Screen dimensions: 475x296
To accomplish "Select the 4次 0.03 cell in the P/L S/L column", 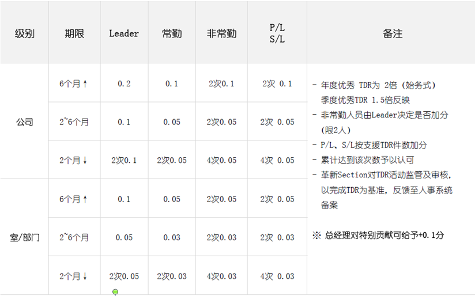I will pyautogui.click(x=277, y=276).
